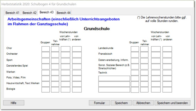Image resolution: width=196 pixels, height=111 pixels.
Task: Select the Bereich 43 tab
Action: point(46,12)
